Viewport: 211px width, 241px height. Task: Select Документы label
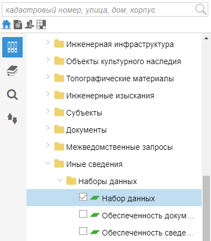pyautogui.click(x=86, y=130)
